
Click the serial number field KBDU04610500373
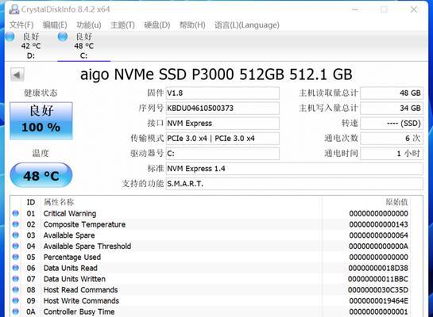(222, 109)
